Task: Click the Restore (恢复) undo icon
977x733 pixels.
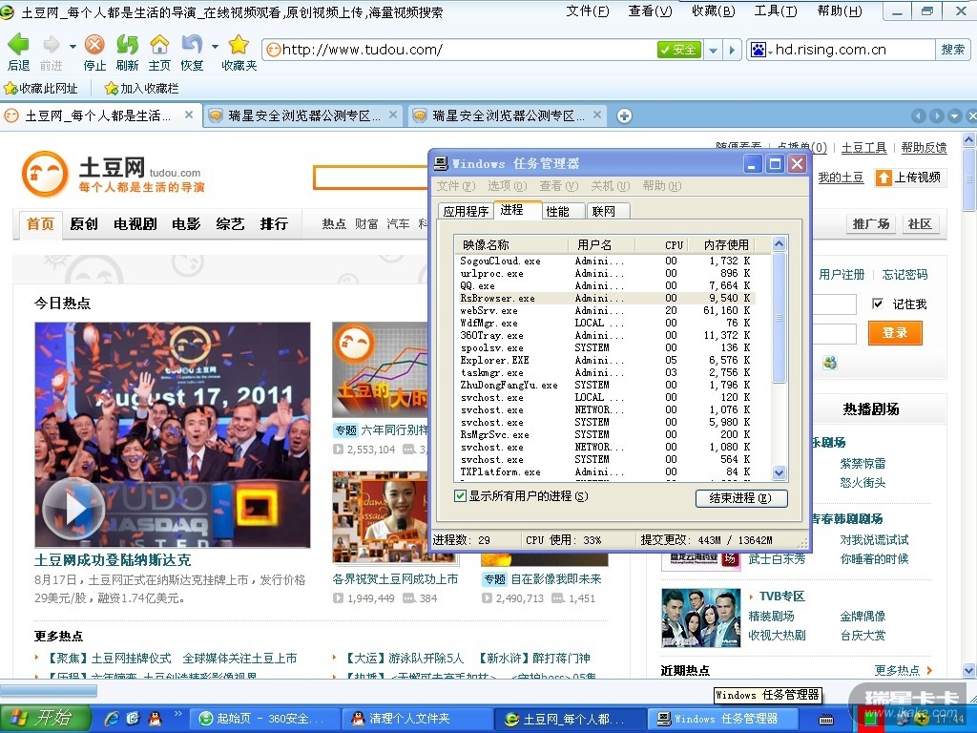Action: tap(192, 44)
